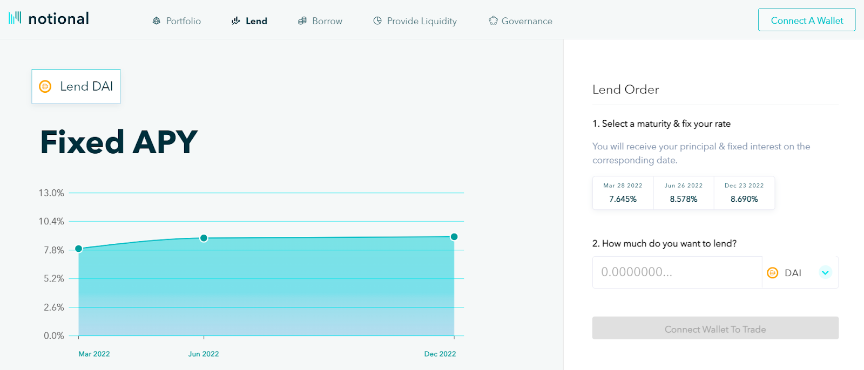864x370 pixels.
Task: Focus the lend amount input field
Action: pyautogui.click(x=677, y=272)
